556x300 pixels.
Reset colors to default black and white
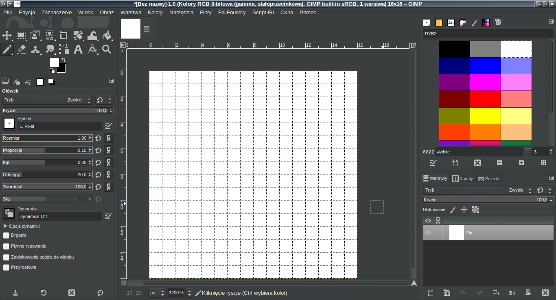52,71
